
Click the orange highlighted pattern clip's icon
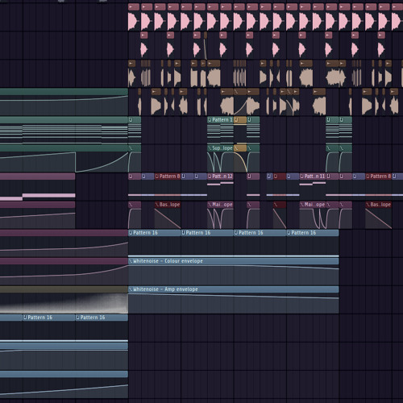pos(236,120)
